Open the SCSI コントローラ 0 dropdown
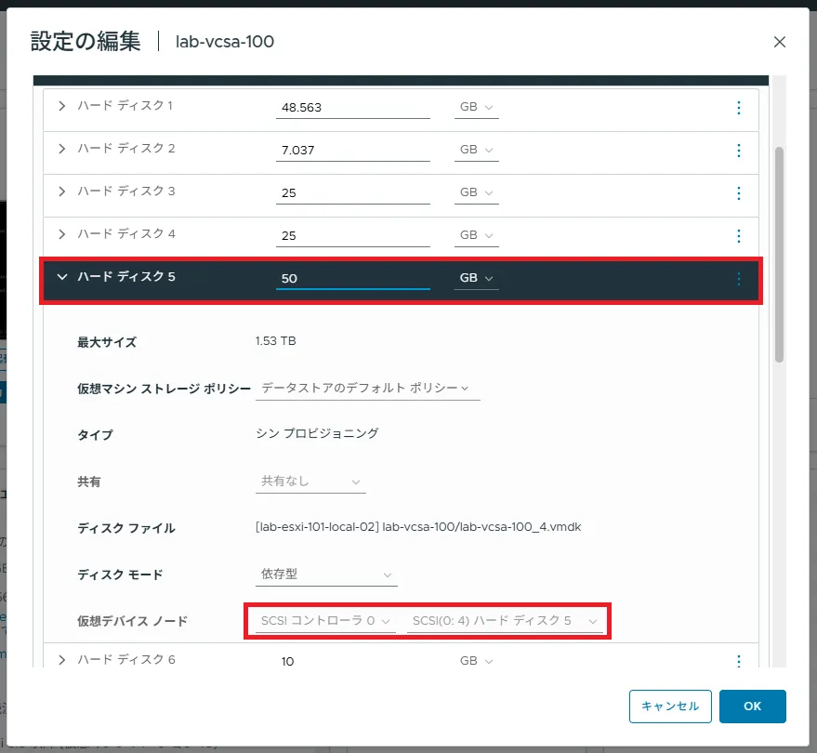This screenshot has width=817, height=753. (x=324, y=620)
